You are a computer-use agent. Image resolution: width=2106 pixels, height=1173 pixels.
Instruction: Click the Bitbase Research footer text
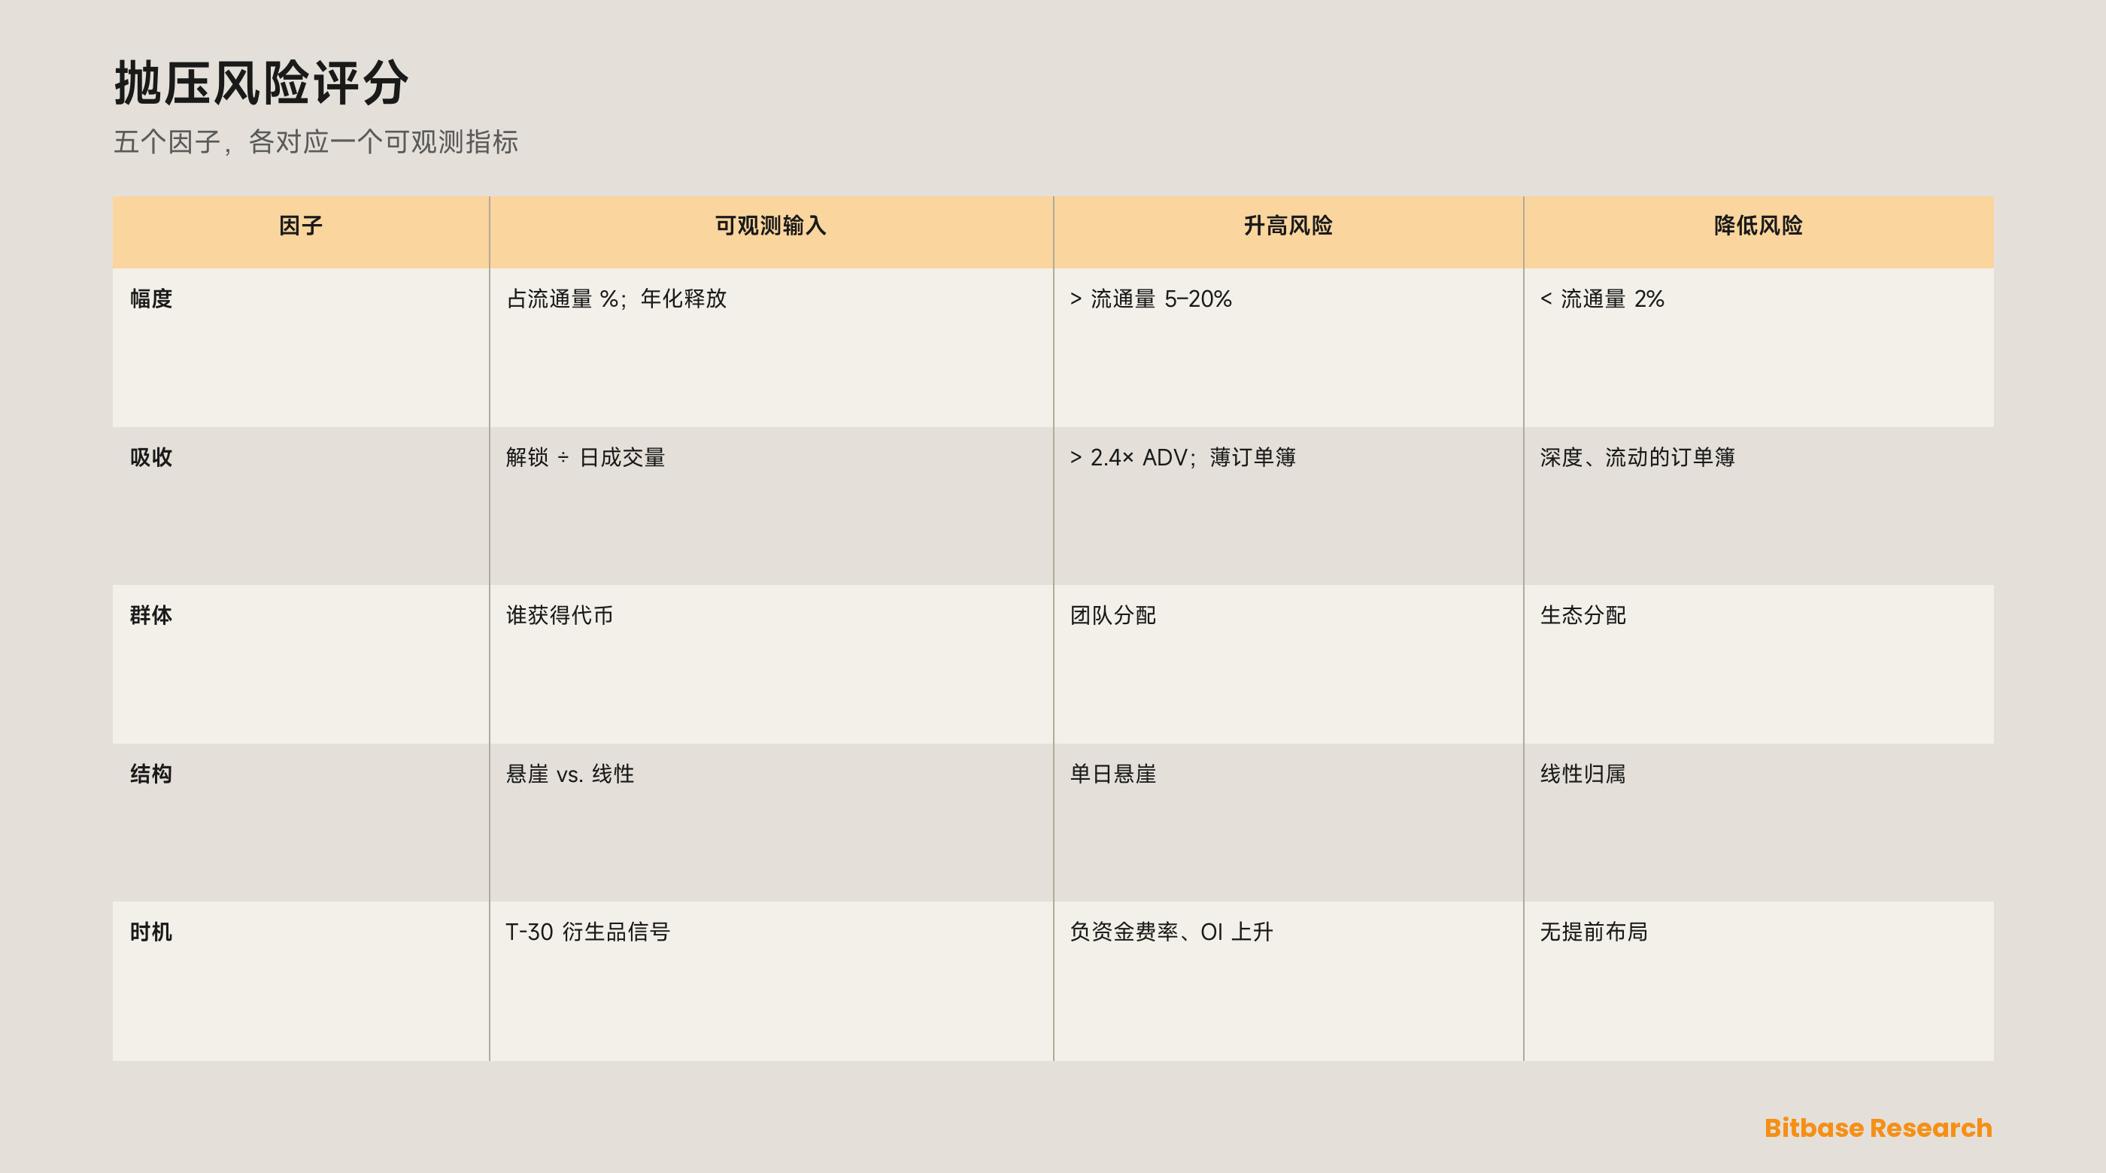click(1878, 1128)
